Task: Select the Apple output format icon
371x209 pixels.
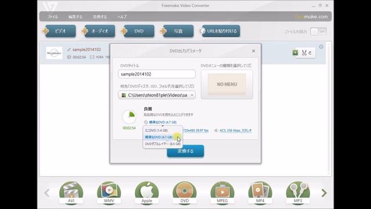Action: coord(147,193)
